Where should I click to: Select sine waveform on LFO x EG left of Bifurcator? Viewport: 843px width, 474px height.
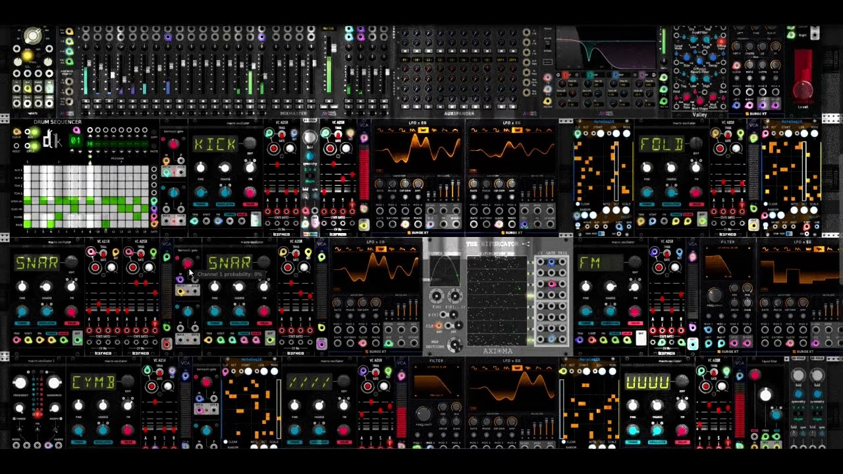[338, 249]
